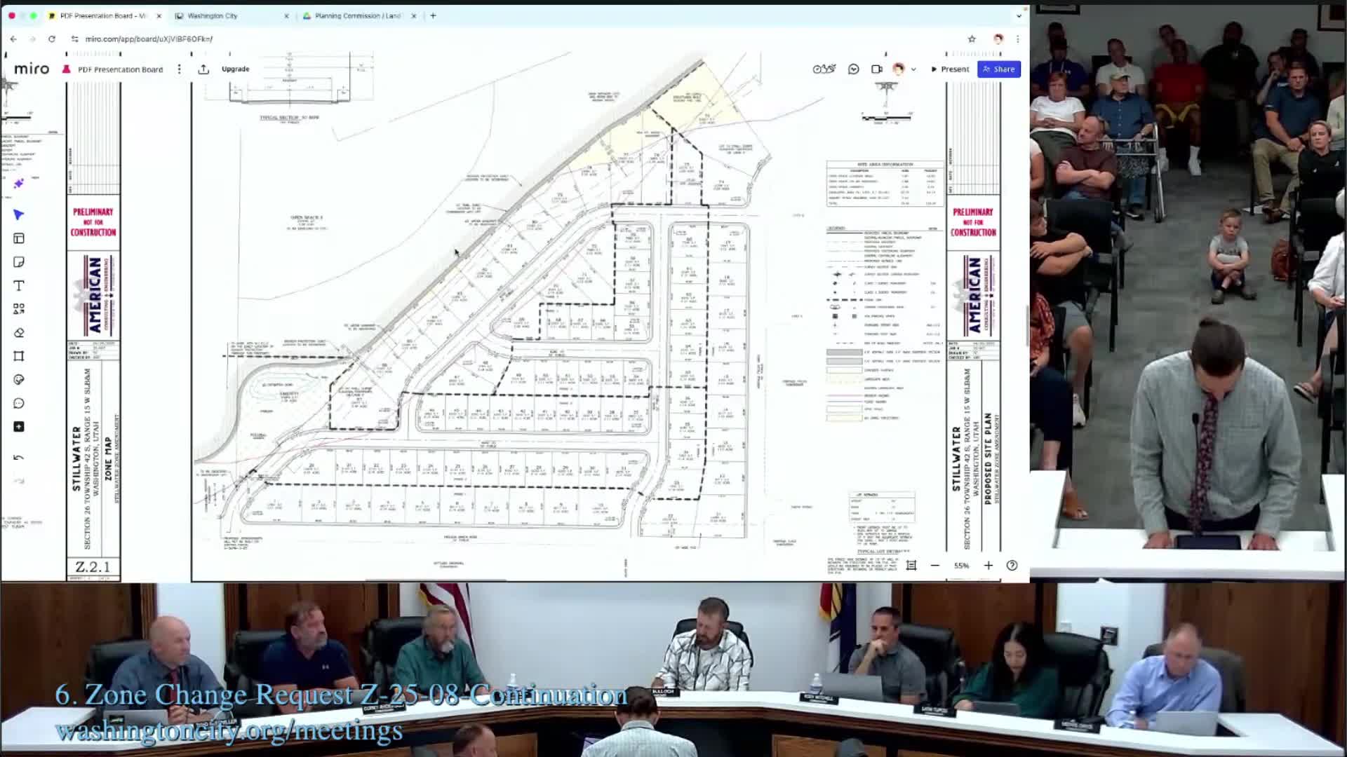Switch to Planning Commission tab
1347x757 pixels.
click(x=358, y=15)
